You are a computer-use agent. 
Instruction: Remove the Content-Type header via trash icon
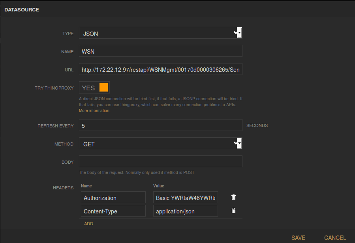pyautogui.click(x=233, y=211)
